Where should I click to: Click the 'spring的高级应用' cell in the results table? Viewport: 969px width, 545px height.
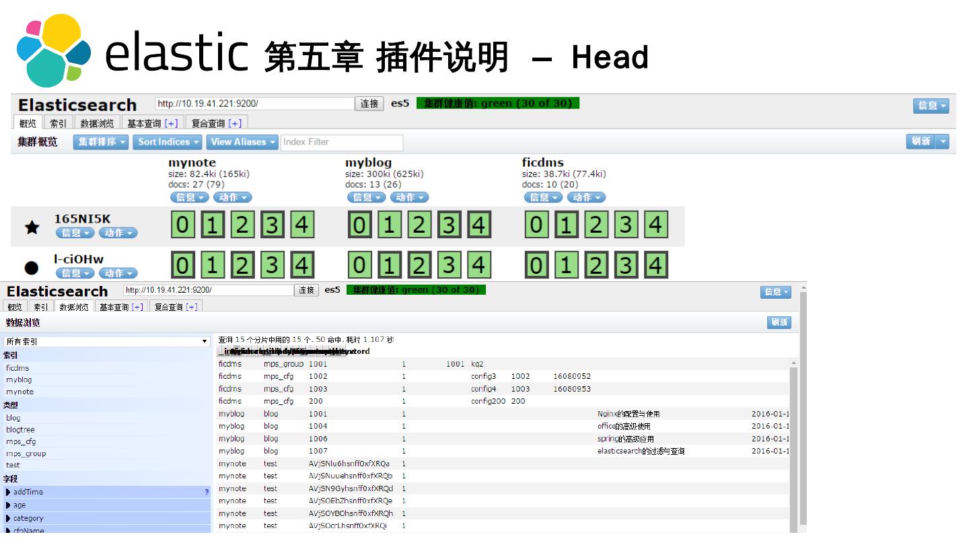click(x=625, y=439)
